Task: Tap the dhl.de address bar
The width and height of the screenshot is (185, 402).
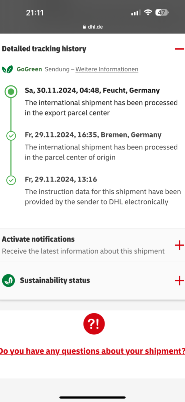Action: (x=93, y=27)
